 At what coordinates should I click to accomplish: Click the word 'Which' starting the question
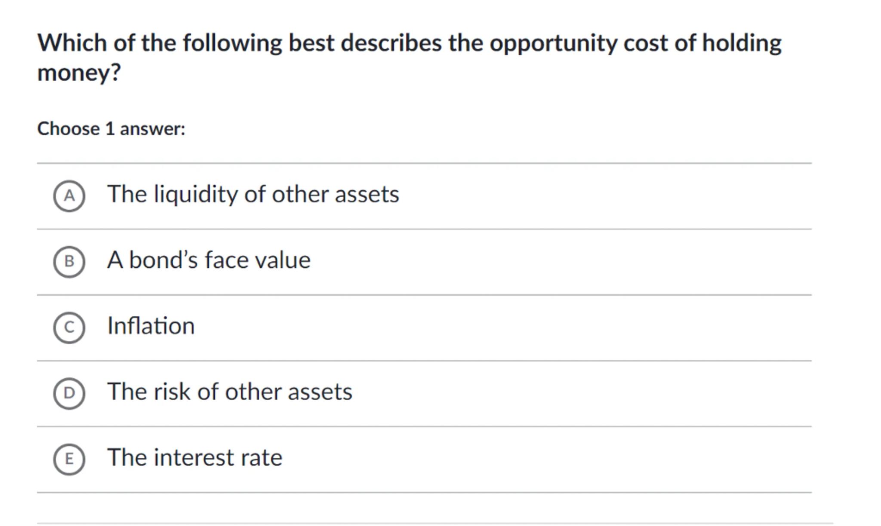pyautogui.click(x=72, y=43)
